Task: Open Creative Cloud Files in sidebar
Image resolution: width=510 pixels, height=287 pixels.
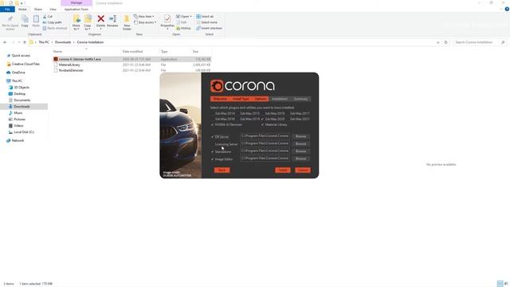Action: pos(23,64)
